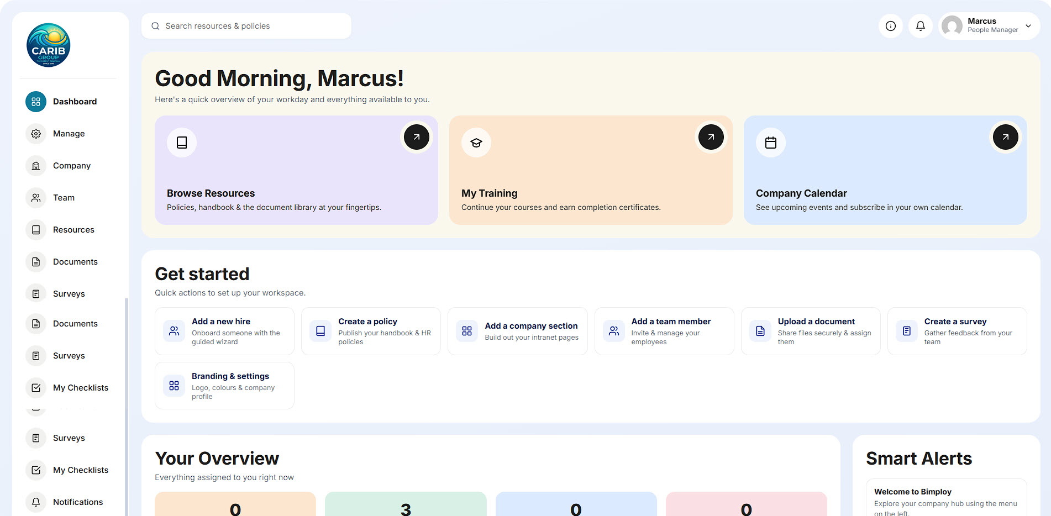Open the Manage gear icon in the sidebar
1051x516 pixels.
pos(36,134)
